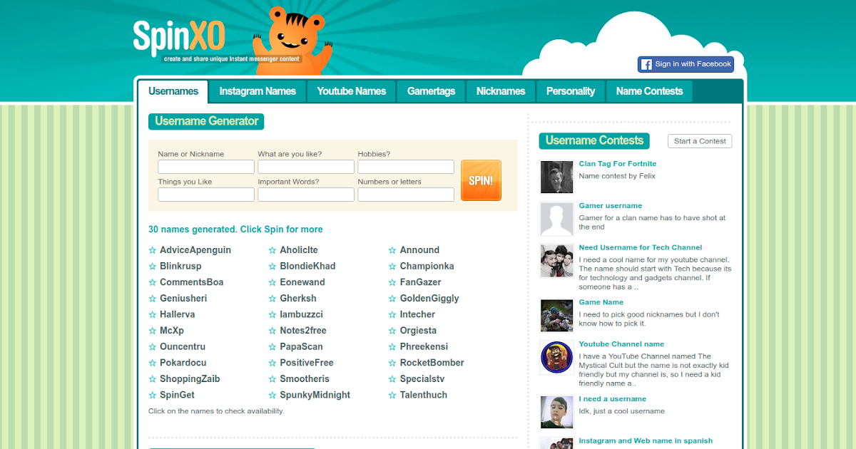Star the Ouncentru name
This screenshot has height=449, width=856.
(x=153, y=347)
